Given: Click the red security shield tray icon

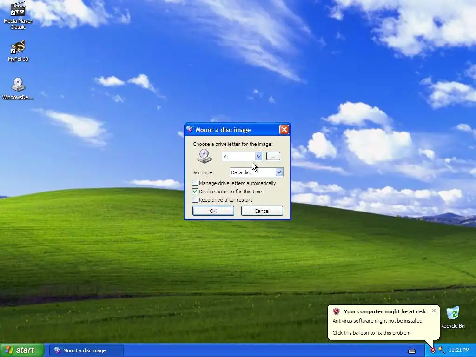Looking at the screenshot, I should coord(433,350).
